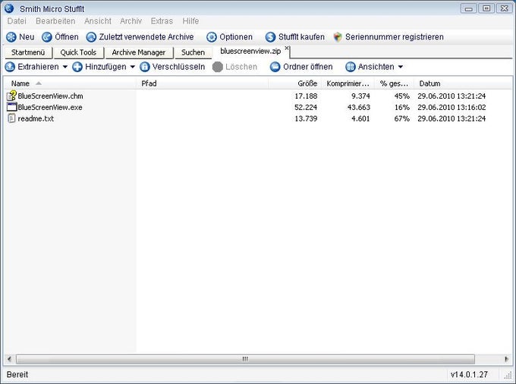
Task: Click the scrollbar left arrow
Action: 9,359
